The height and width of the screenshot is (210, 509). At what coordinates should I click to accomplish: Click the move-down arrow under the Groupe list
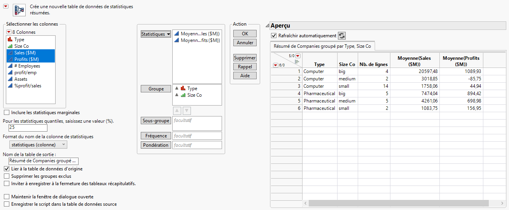tap(187, 111)
